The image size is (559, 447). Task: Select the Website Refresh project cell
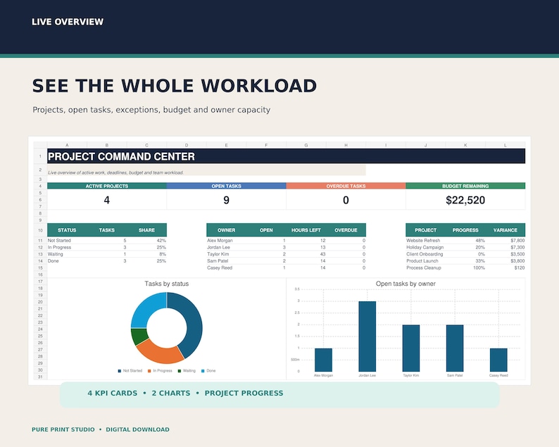click(426, 241)
